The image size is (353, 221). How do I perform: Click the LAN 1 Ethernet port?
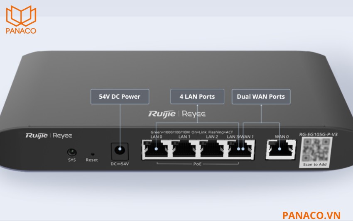(x=184, y=149)
